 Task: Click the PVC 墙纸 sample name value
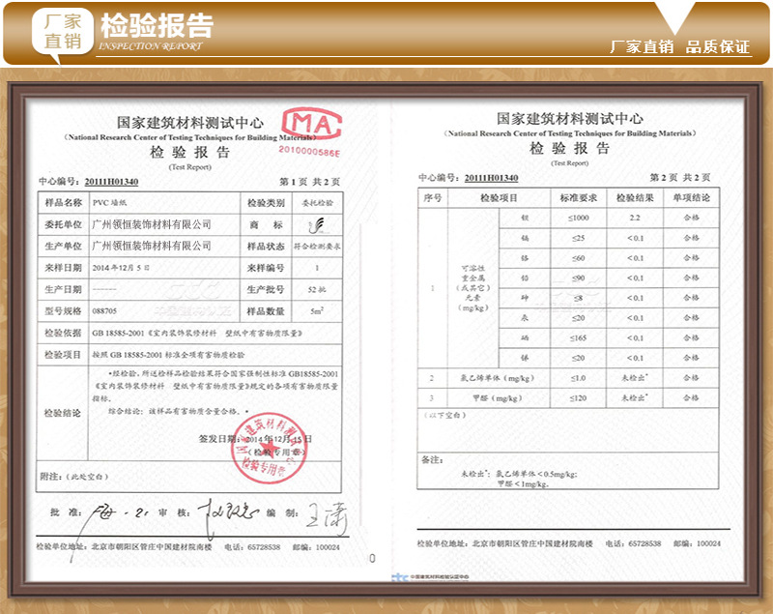[109, 203]
